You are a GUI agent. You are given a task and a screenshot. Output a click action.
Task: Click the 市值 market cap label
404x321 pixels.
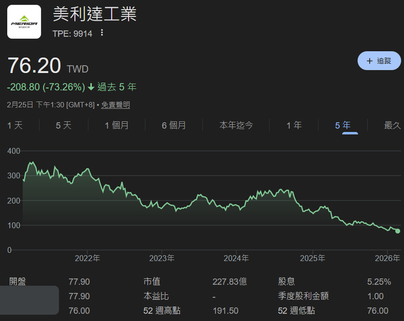click(x=152, y=282)
